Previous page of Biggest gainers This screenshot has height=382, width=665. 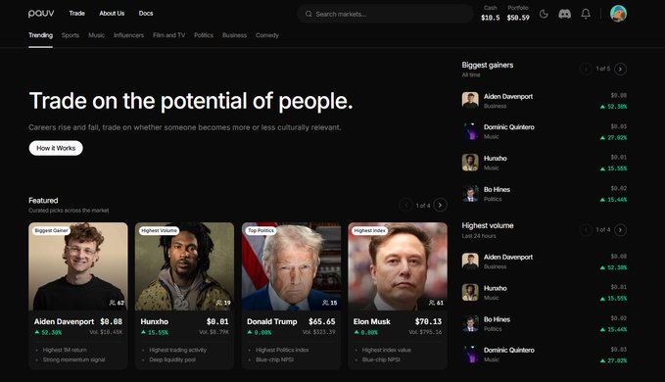(x=586, y=69)
